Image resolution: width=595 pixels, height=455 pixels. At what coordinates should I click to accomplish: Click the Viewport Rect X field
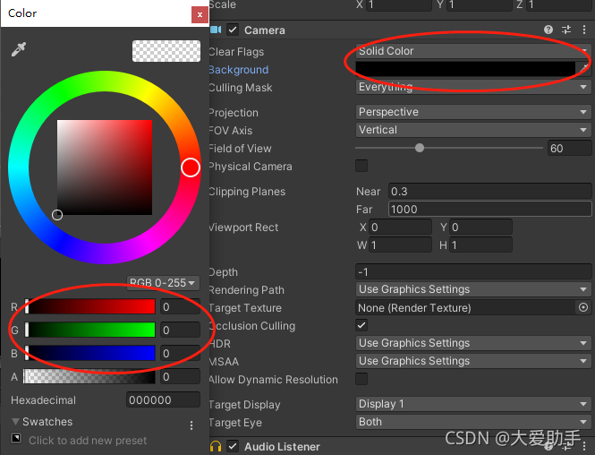point(400,227)
